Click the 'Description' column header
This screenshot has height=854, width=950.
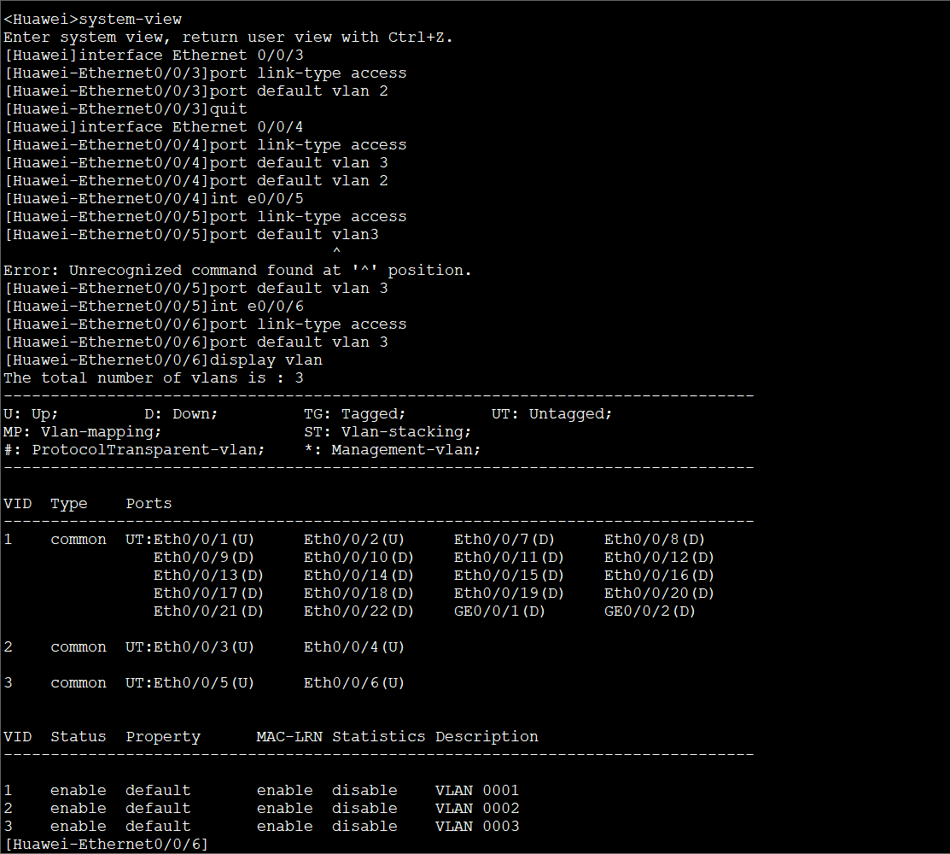tap(487, 737)
